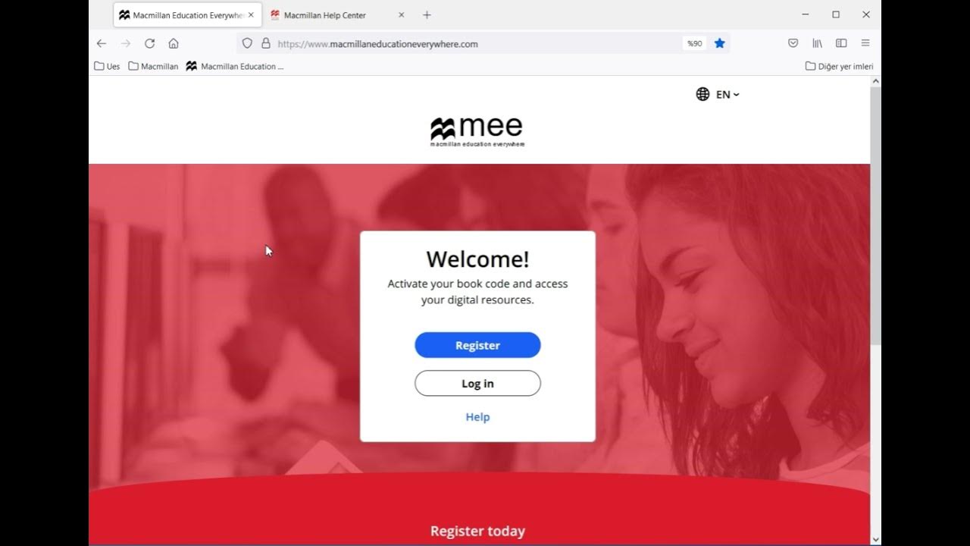The image size is (970, 546).
Task: Click the Log in button
Action: (x=477, y=383)
